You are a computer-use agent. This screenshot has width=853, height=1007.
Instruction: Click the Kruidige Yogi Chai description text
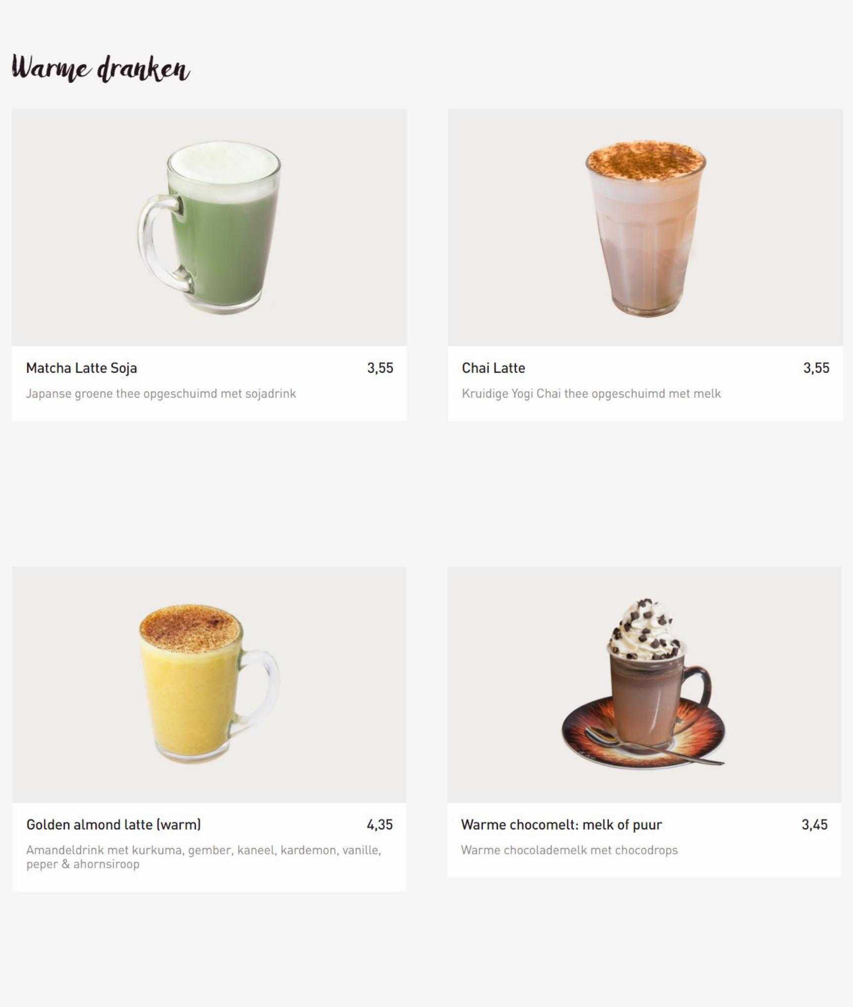click(591, 394)
